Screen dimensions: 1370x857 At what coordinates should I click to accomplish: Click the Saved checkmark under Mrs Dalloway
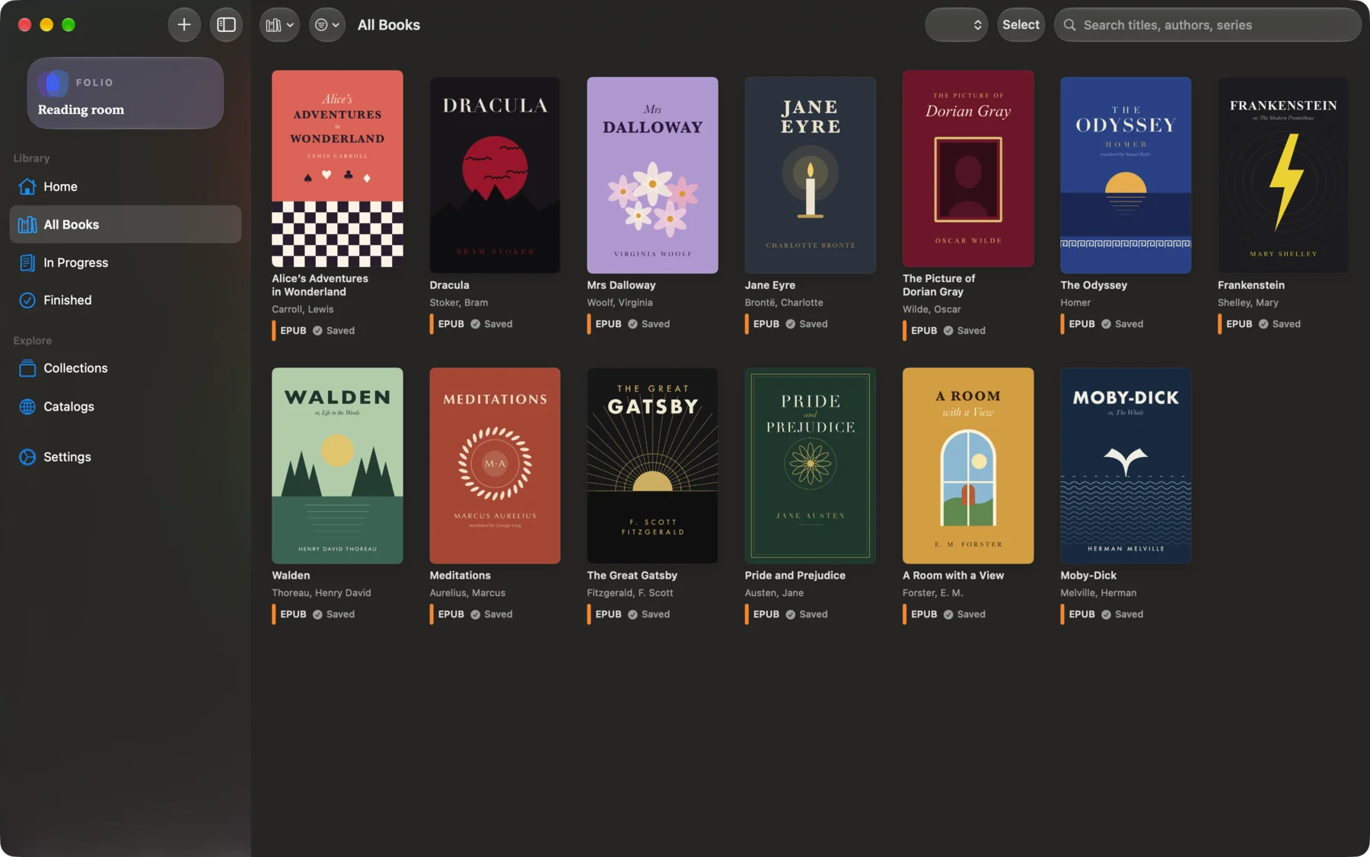click(x=632, y=324)
